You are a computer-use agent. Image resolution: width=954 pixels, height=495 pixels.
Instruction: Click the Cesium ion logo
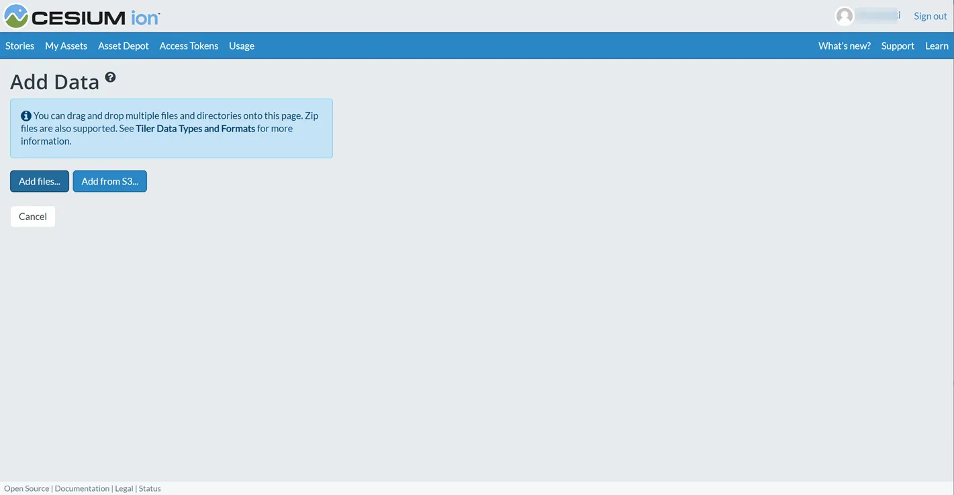(82, 17)
